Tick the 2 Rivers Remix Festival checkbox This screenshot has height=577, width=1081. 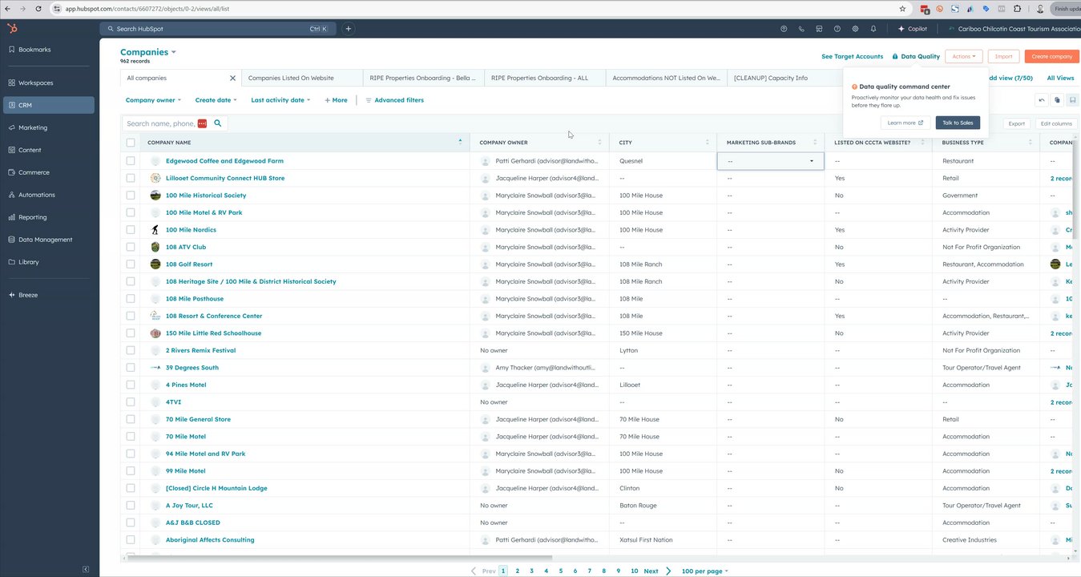pos(131,350)
